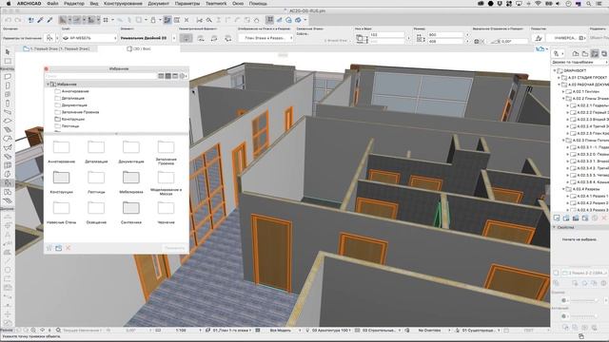
Task: Open the Конструирование menu
Action: tap(123, 4)
